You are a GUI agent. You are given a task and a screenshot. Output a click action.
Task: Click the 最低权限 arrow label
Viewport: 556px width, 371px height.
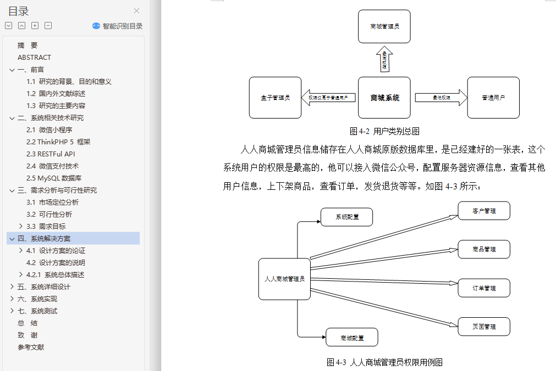442,98
